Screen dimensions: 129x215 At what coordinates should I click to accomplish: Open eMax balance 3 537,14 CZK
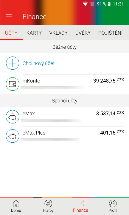(110, 113)
